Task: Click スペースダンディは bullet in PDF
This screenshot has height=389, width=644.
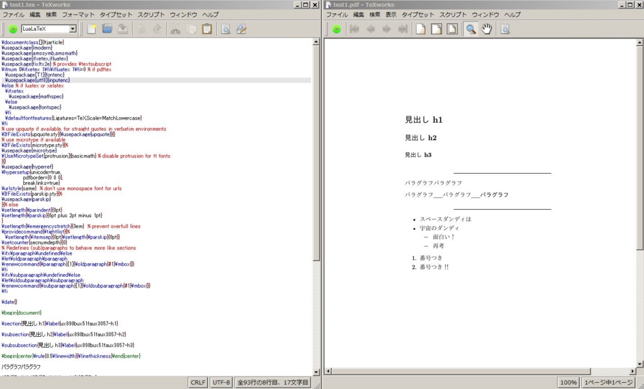Action: pos(445,219)
